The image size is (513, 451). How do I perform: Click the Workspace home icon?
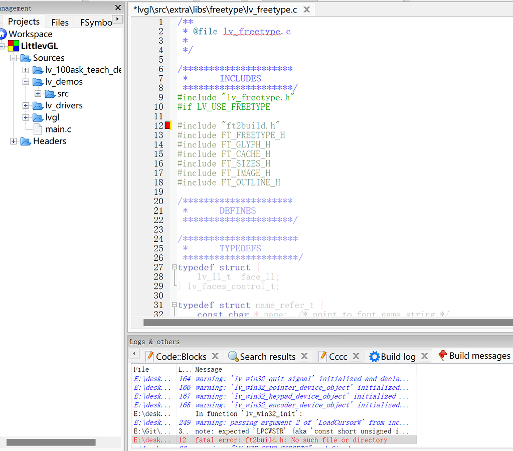[x=3, y=34]
